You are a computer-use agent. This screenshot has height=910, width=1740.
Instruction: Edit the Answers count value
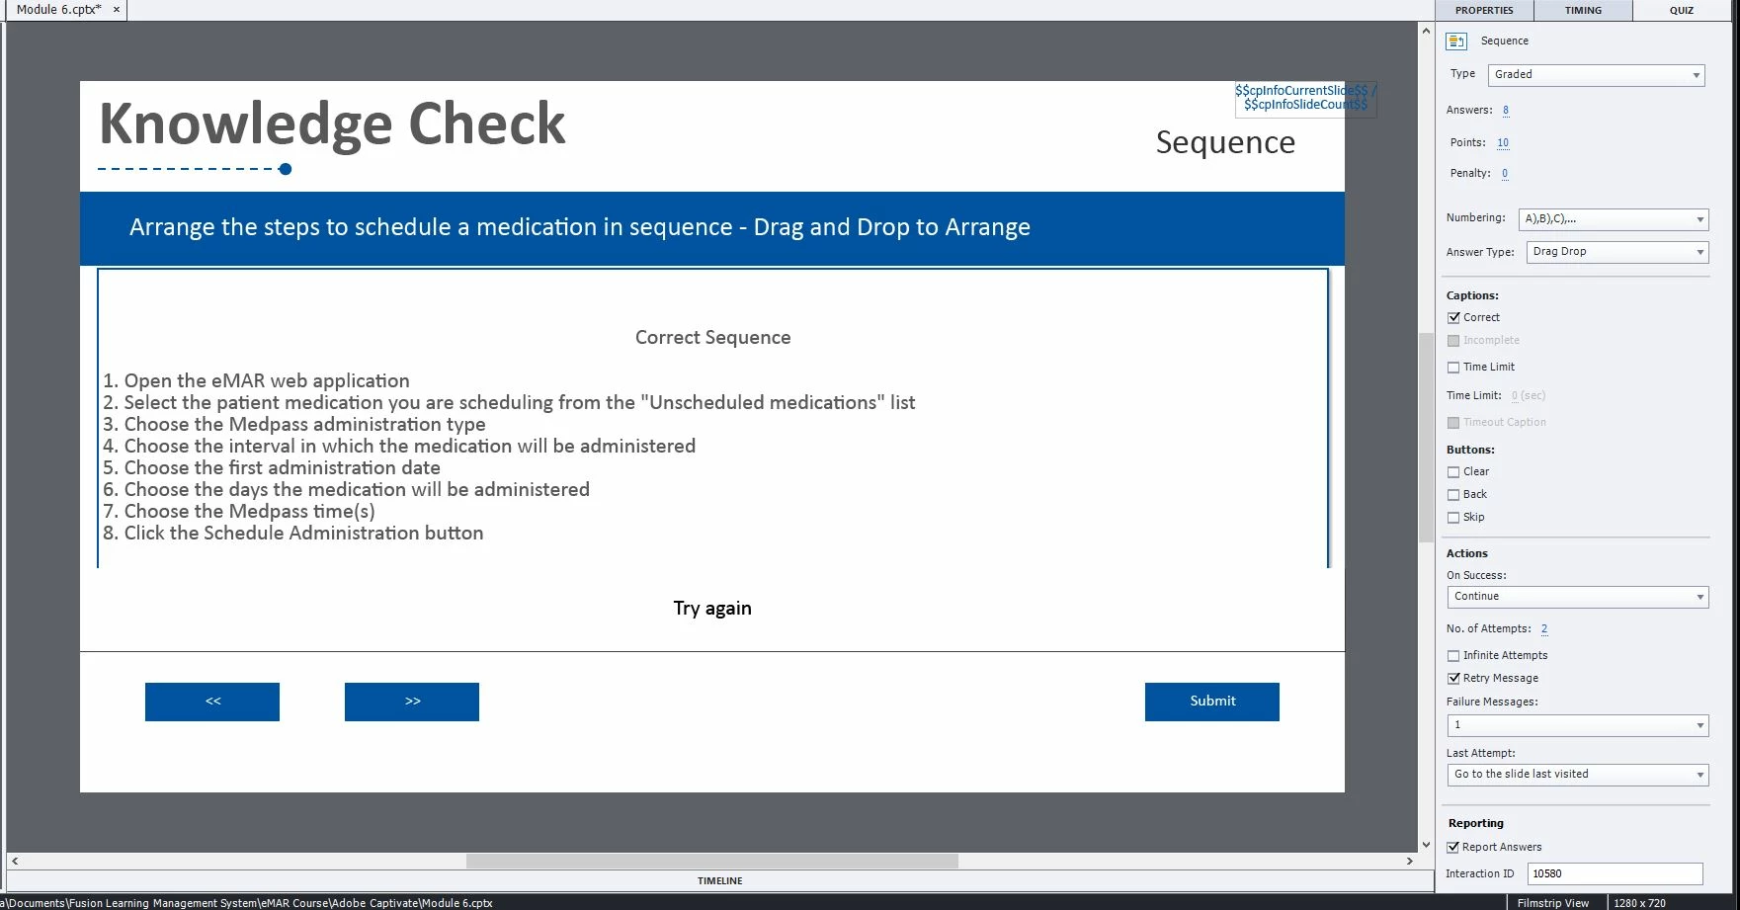(1506, 111)
